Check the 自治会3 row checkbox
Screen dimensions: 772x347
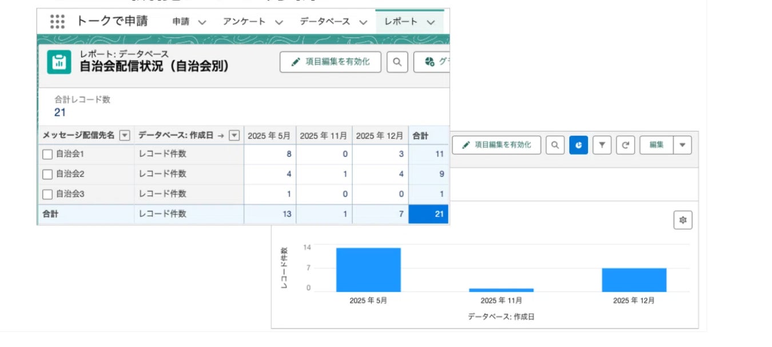pos(47,194)
